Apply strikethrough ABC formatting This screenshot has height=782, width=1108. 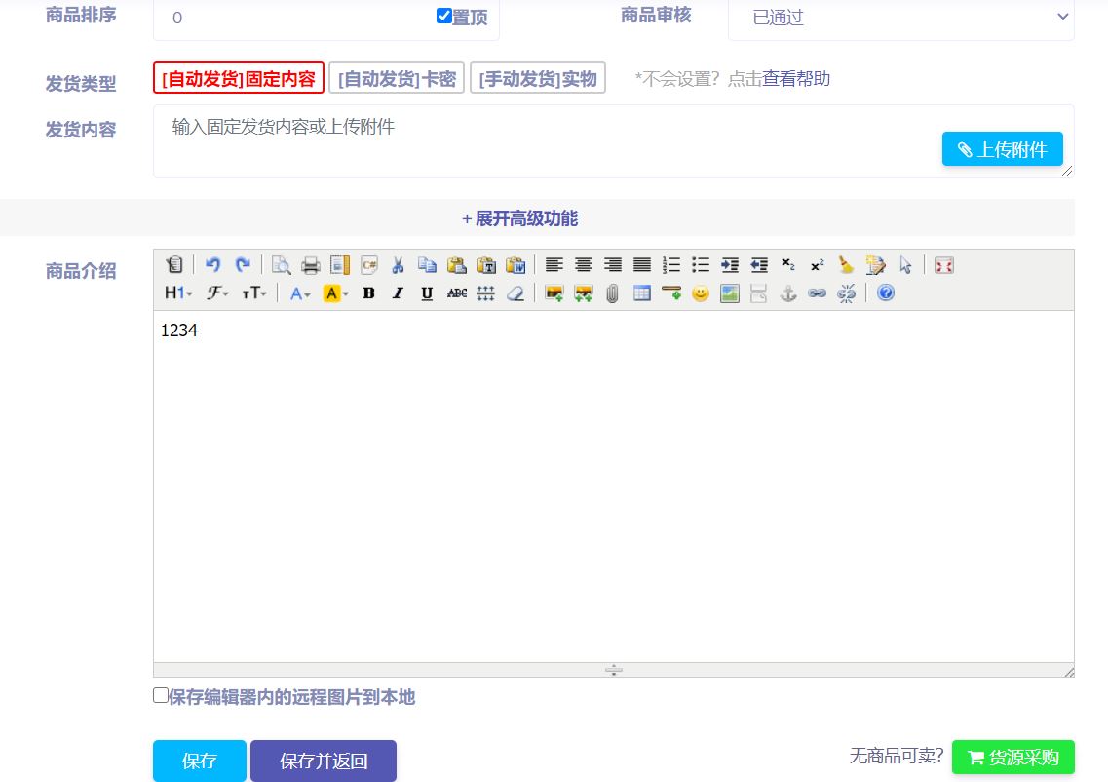click(x=456, y=293)
